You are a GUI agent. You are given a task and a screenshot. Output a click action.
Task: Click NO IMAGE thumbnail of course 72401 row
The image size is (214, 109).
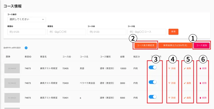click(12, 98)
